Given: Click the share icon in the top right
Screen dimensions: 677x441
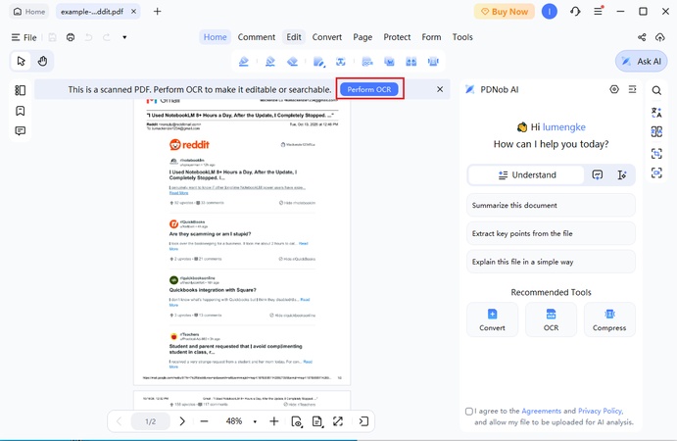Looking at the screenshot, I should click(x=642, y=37).
